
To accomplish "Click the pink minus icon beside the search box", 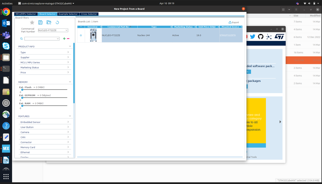I will 68,39.
